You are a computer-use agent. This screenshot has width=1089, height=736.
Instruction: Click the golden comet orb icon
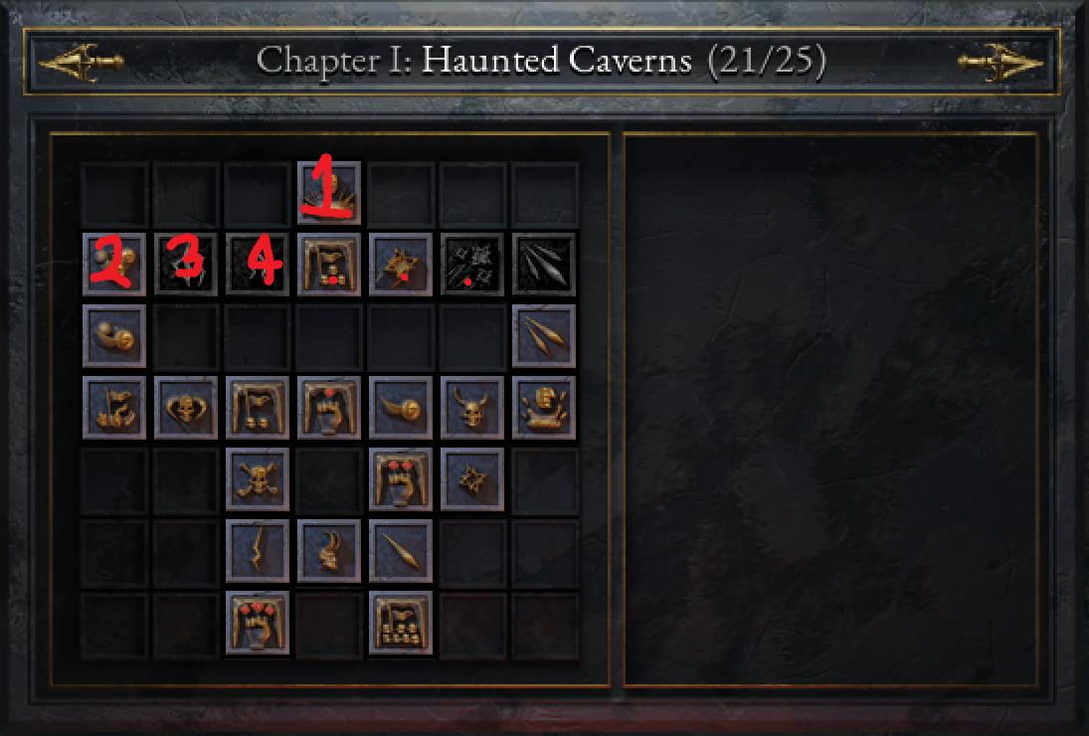401,408
